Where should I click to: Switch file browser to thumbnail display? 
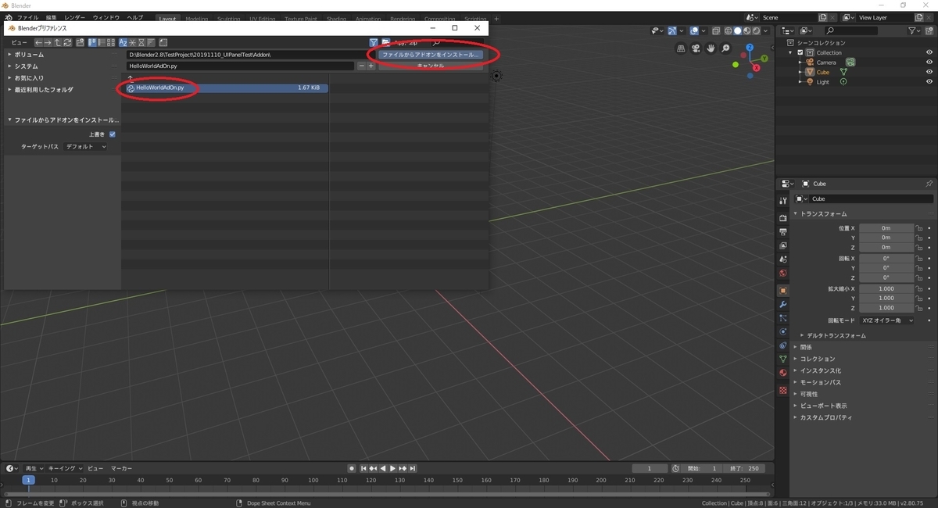110,42
